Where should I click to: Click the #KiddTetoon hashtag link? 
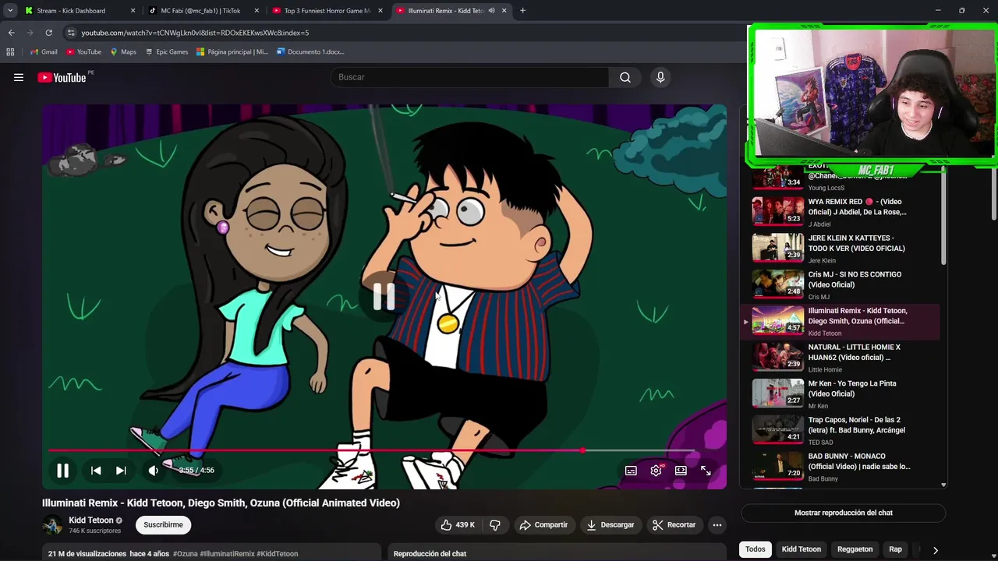(277, 554)
